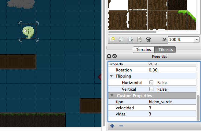Select the velocidad value cell
This screenshot has width=201, height=131.
(x=171, y=108)
